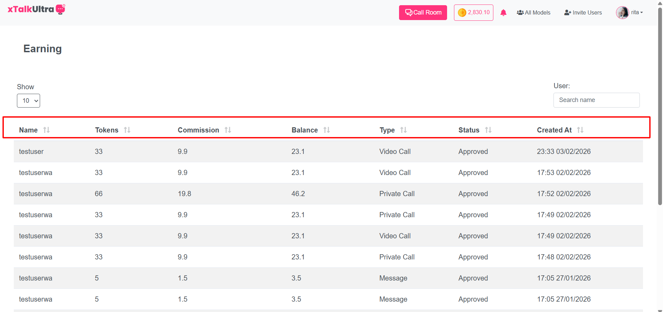Sort table by Name column arrows

tap(46, 130)
